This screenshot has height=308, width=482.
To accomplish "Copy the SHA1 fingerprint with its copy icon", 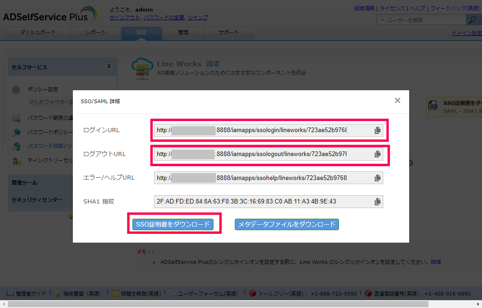I will click(x=377, y=202).
